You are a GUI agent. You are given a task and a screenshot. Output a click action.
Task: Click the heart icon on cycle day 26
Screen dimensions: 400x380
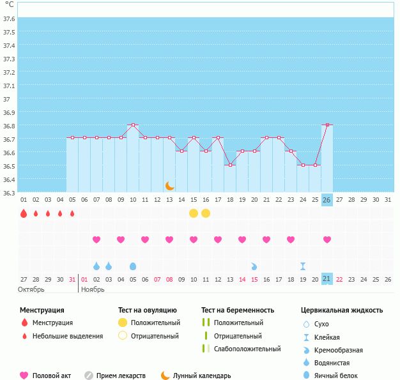tap(327, 239)
